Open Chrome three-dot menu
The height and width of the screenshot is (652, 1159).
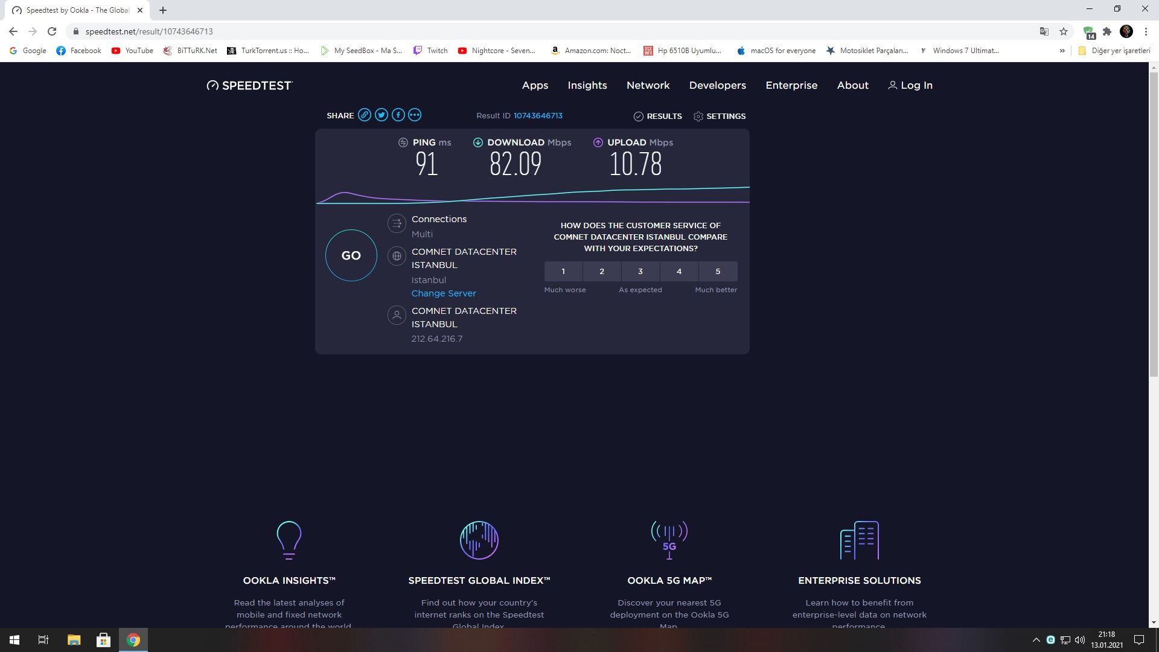click(1146, 31)
